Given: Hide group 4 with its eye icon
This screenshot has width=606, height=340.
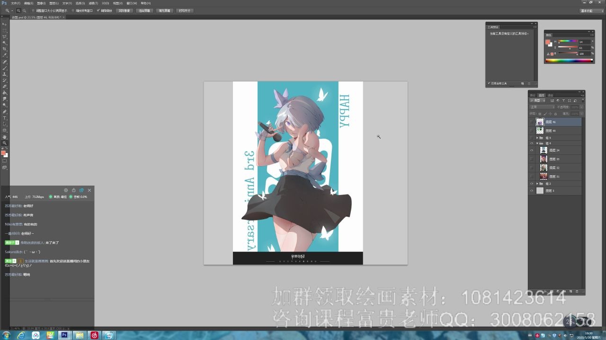Looking at the screenshot, I should click(532, 143).
